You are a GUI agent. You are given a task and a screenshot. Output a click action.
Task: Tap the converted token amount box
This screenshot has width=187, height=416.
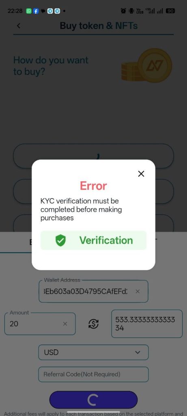point(147,324)
